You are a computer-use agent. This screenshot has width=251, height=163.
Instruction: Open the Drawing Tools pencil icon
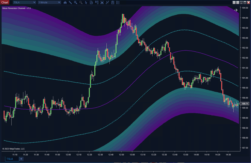pos(71,3)
